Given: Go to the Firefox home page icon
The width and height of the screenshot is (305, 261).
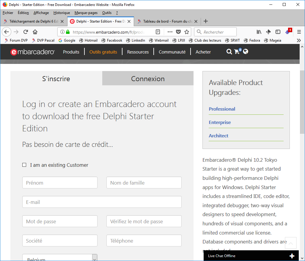Looking at the screenshot, I should click(x=35, y=32).
